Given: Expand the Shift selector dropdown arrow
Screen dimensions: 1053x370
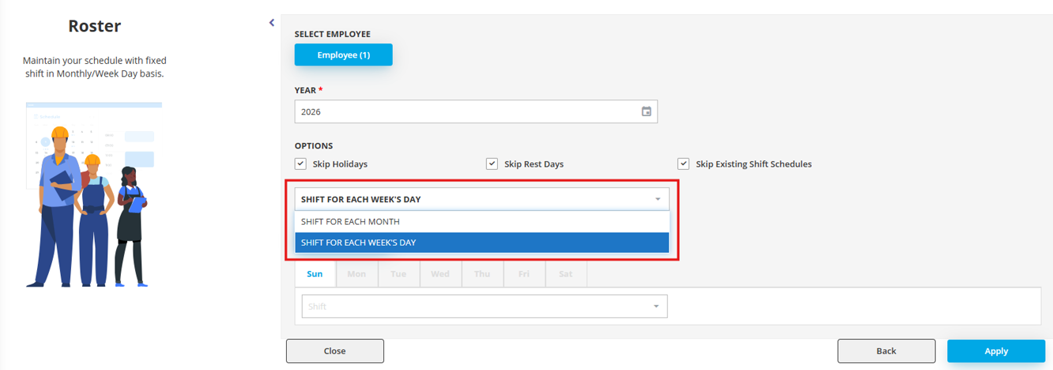Looking at the screenshot, I should click(x=655, y=306).
